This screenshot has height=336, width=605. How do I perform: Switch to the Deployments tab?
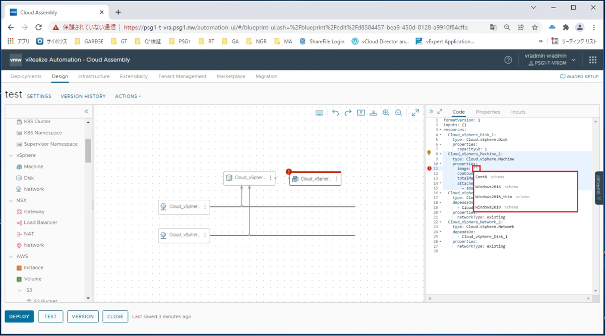point(26,77)
